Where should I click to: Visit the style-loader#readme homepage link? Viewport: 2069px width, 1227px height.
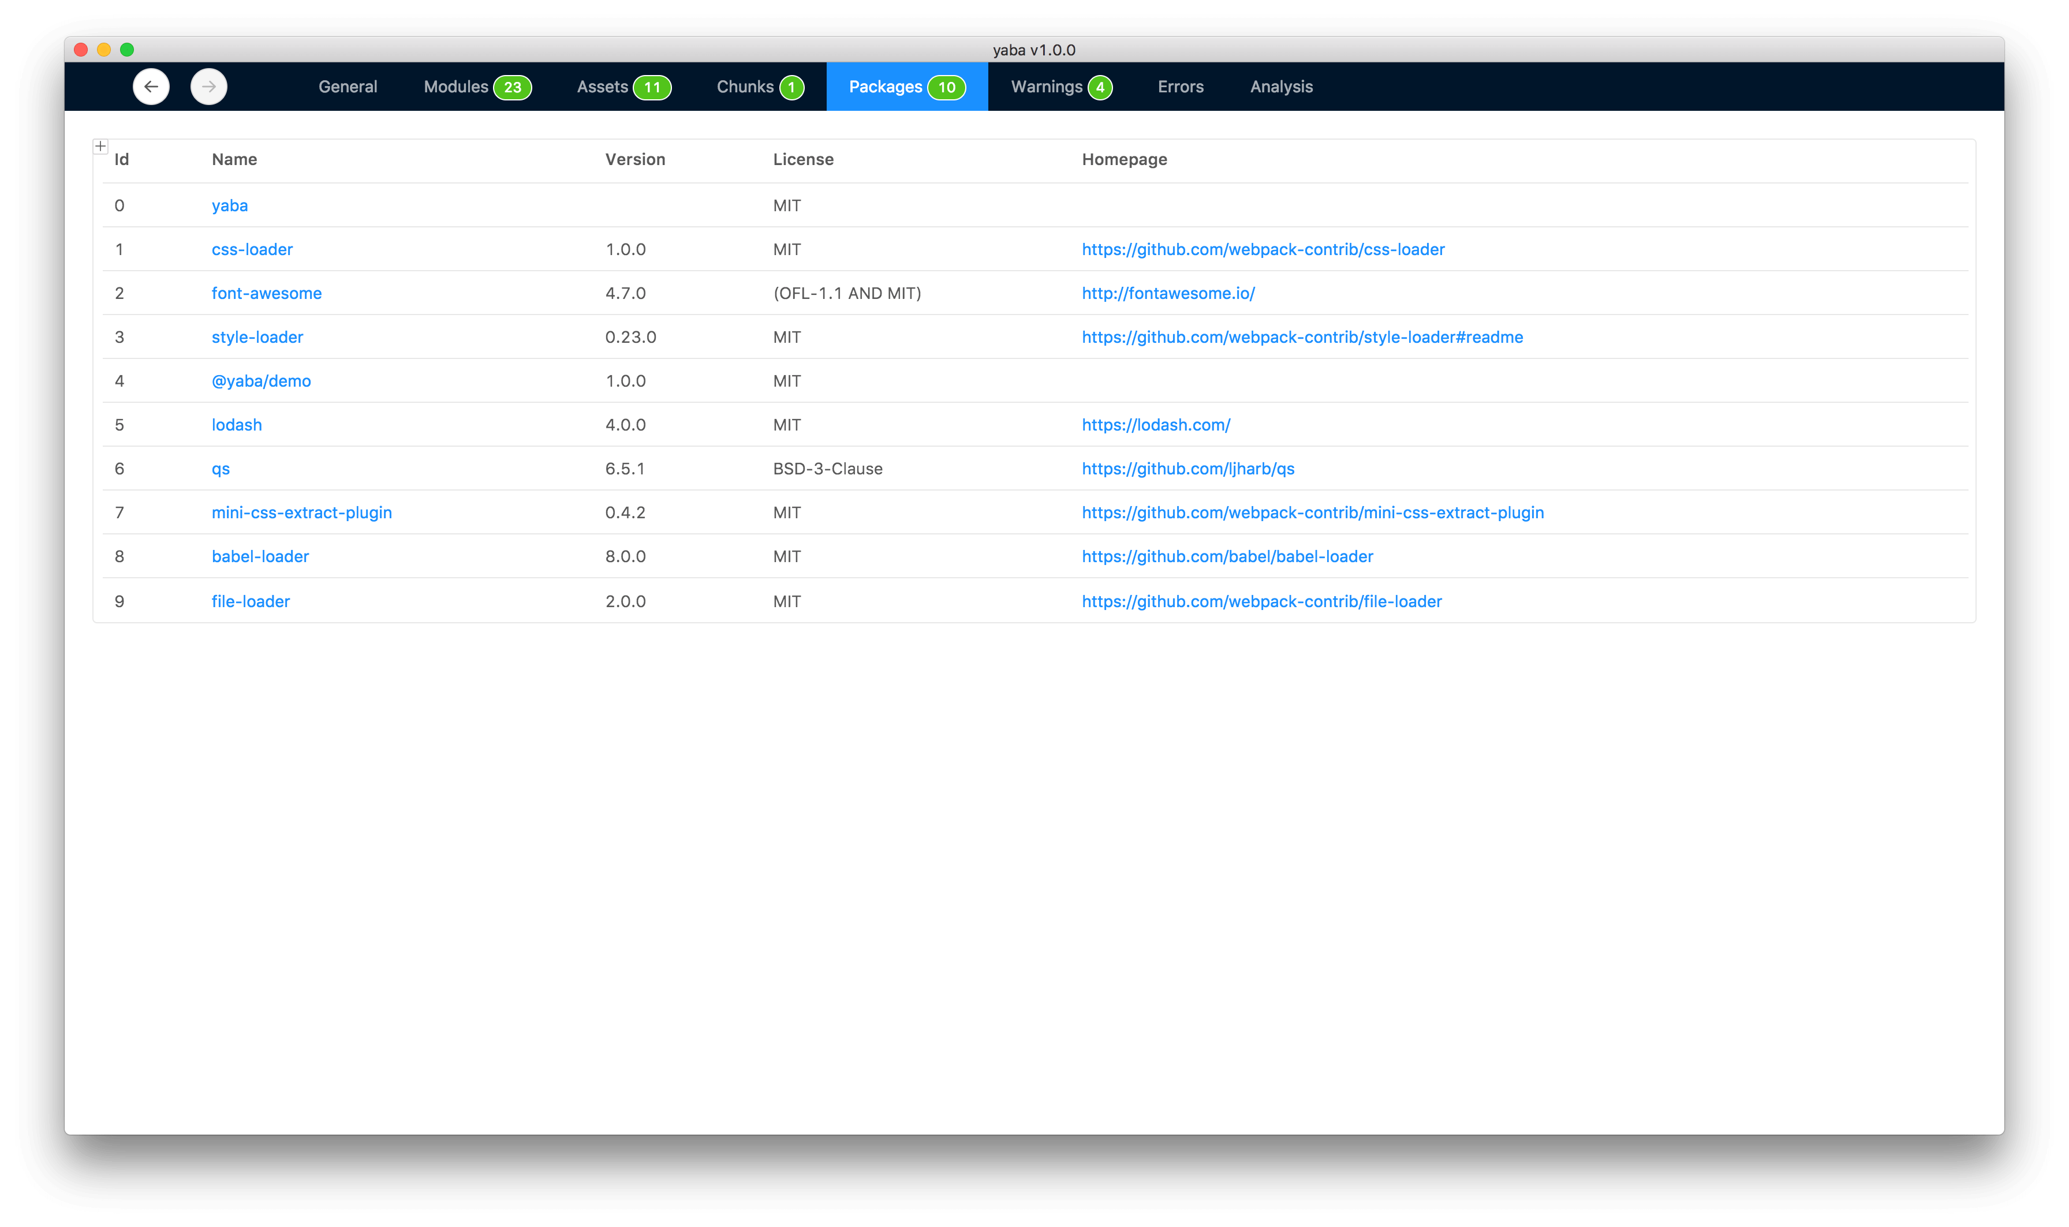click(1302, 336)
